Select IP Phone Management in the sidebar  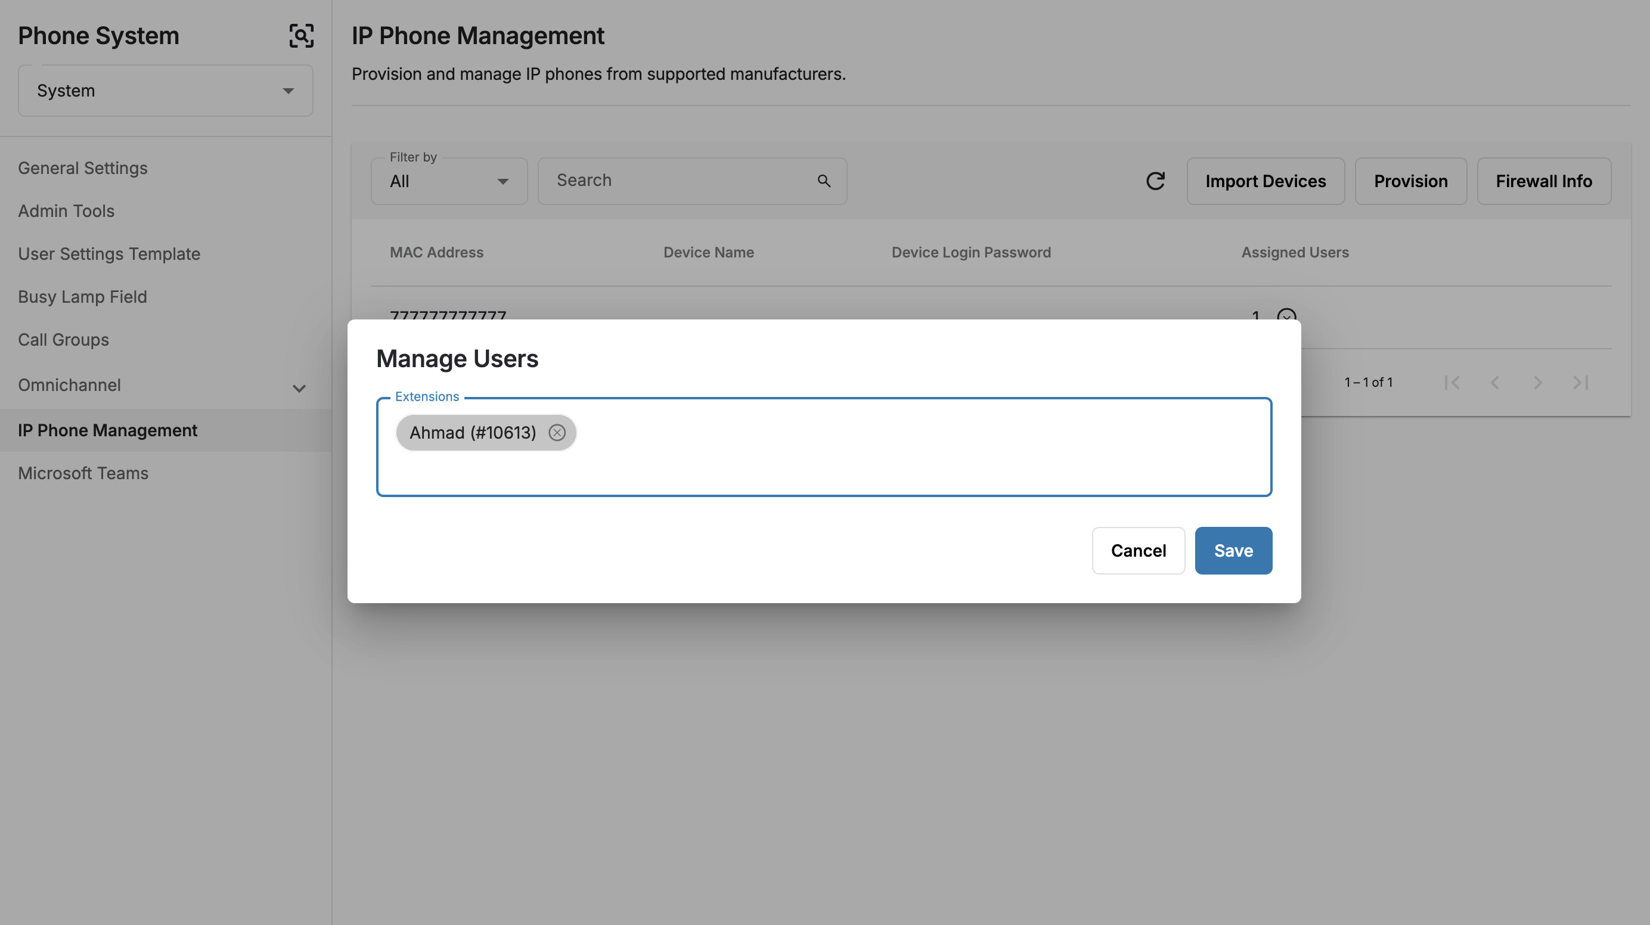(108, 430)
